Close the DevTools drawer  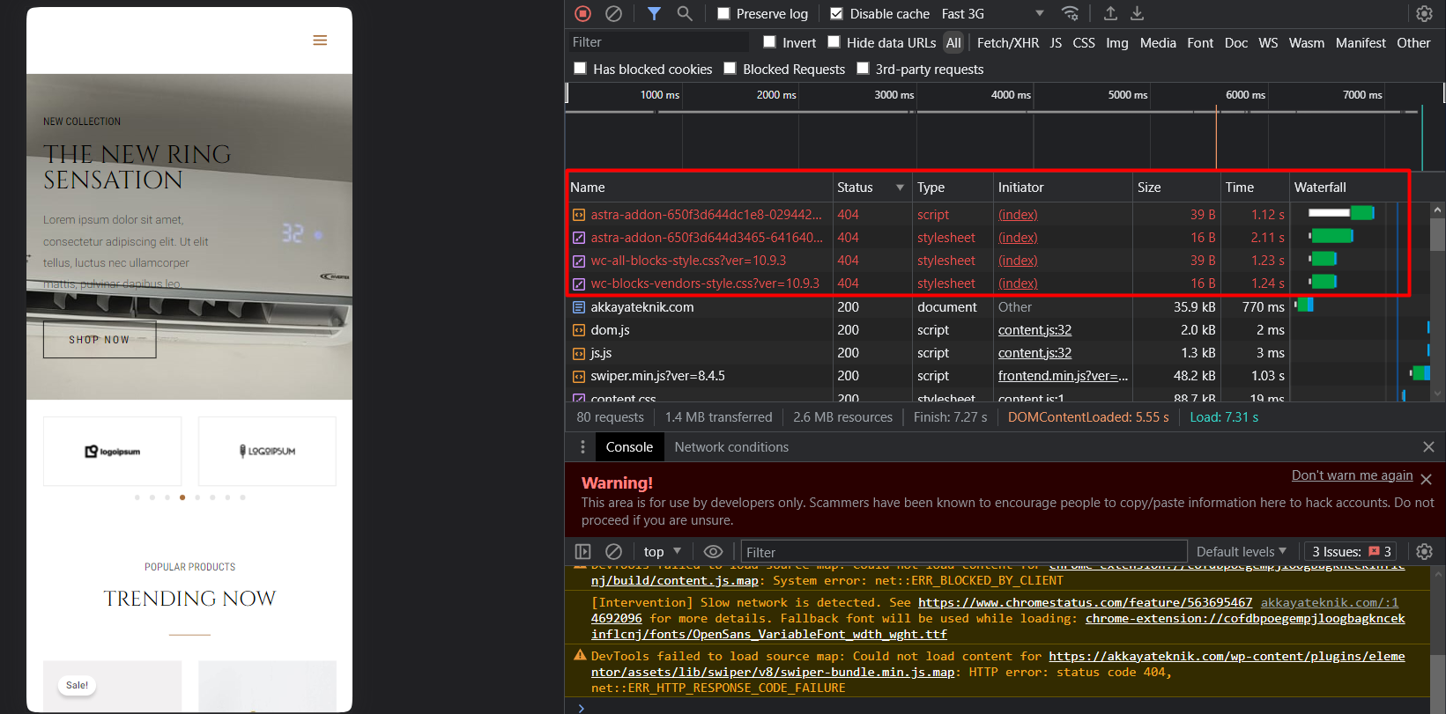coord(1428,447)
